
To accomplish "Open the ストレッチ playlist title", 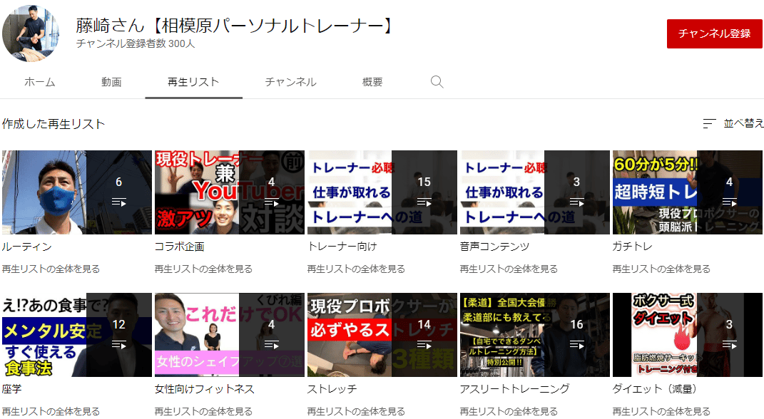I will click(332, 389).
